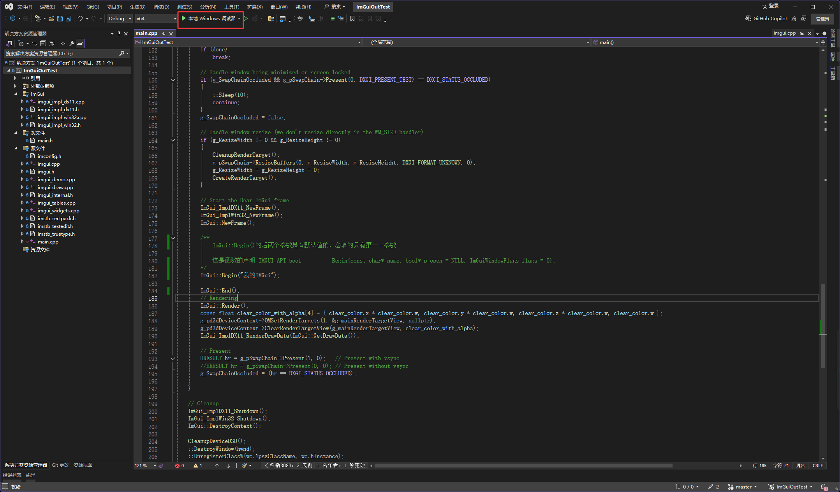Toggle keep-open pin on imgui.cpp preview tab
This screenshot has width=840, height=492.
(x=802, y=33)
